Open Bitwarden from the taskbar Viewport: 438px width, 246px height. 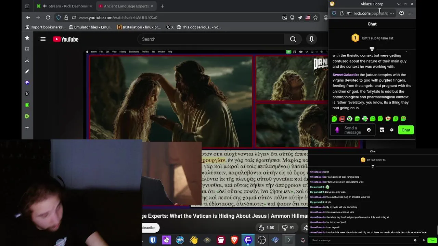tap(153, 240)
